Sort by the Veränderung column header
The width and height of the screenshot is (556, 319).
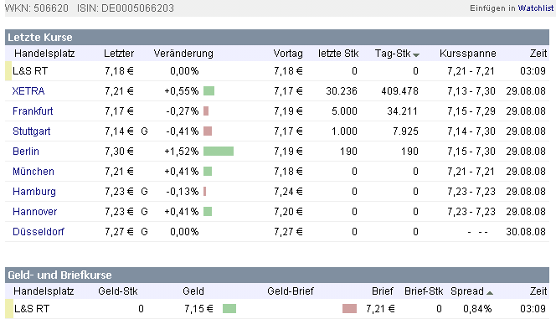183,54
